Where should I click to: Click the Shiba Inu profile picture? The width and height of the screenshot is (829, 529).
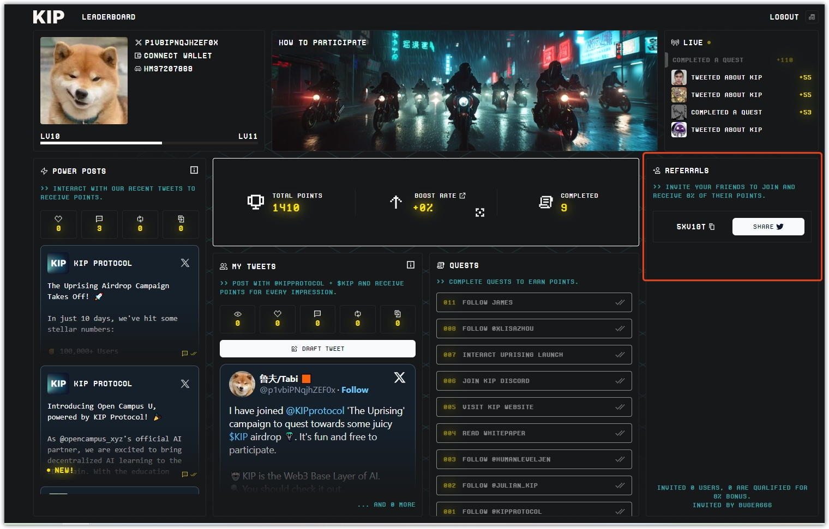coord(84,81)
